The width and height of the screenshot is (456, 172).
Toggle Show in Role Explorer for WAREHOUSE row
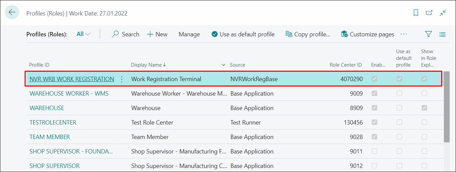coord(424,108)
